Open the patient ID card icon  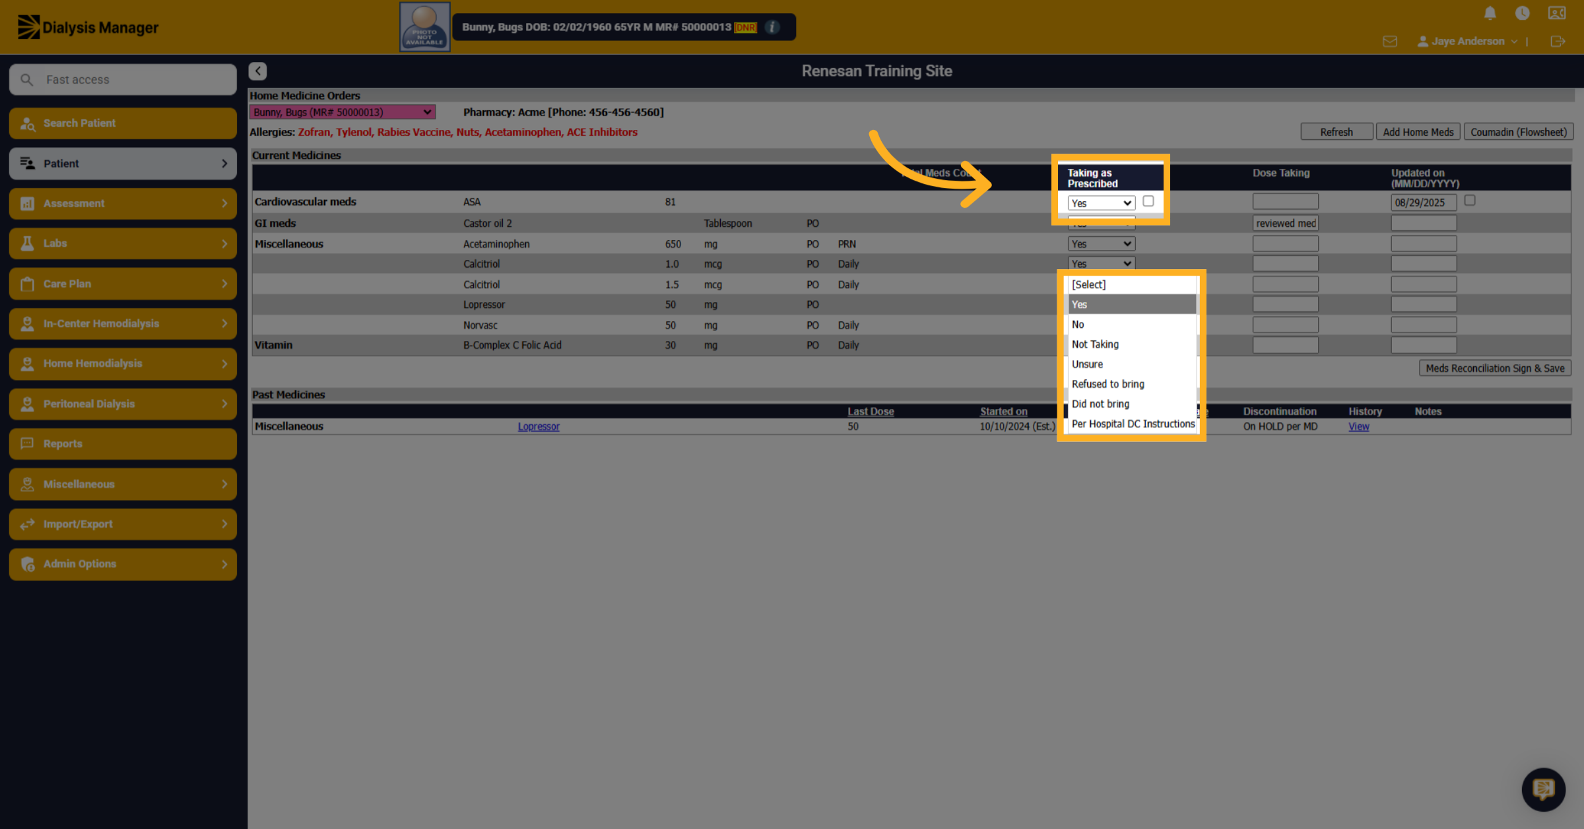click(1557, 13)
